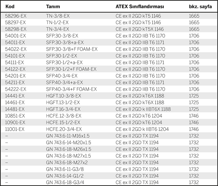218x186 pixels.
Task: Click description SFP.30-3/8+a-EX
Action: [65, 42]
